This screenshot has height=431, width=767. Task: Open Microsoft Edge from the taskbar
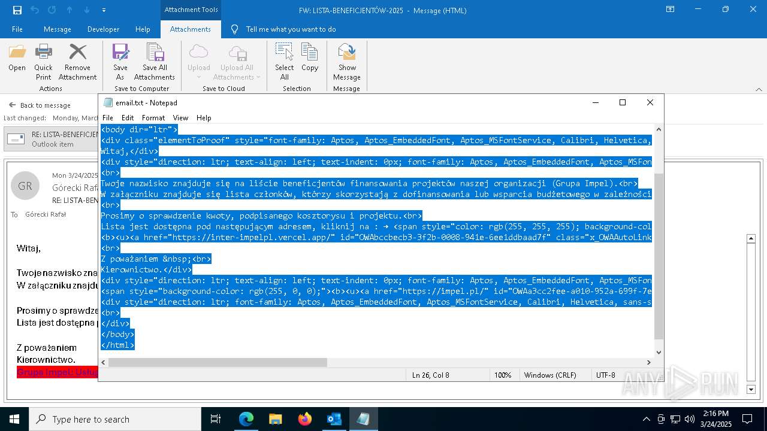click(246, 419)
